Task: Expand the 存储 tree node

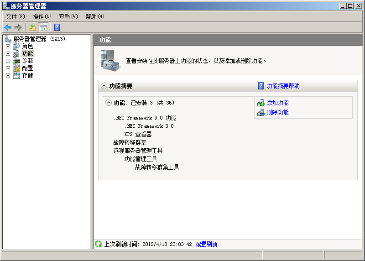Action: (x=8, y=76)
